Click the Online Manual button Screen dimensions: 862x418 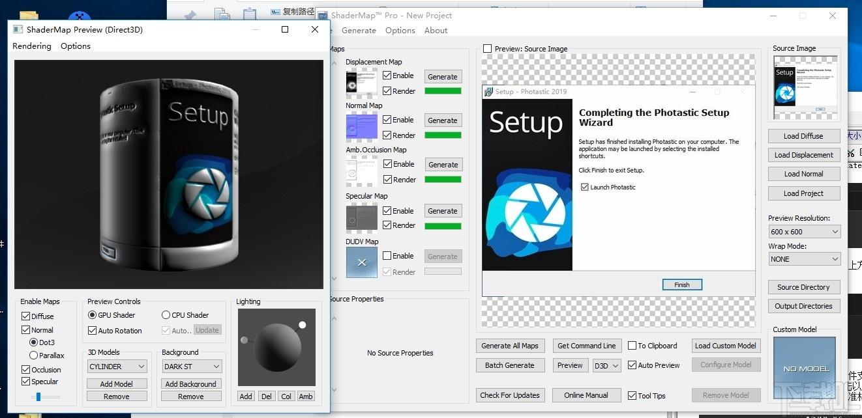[586, 395]
